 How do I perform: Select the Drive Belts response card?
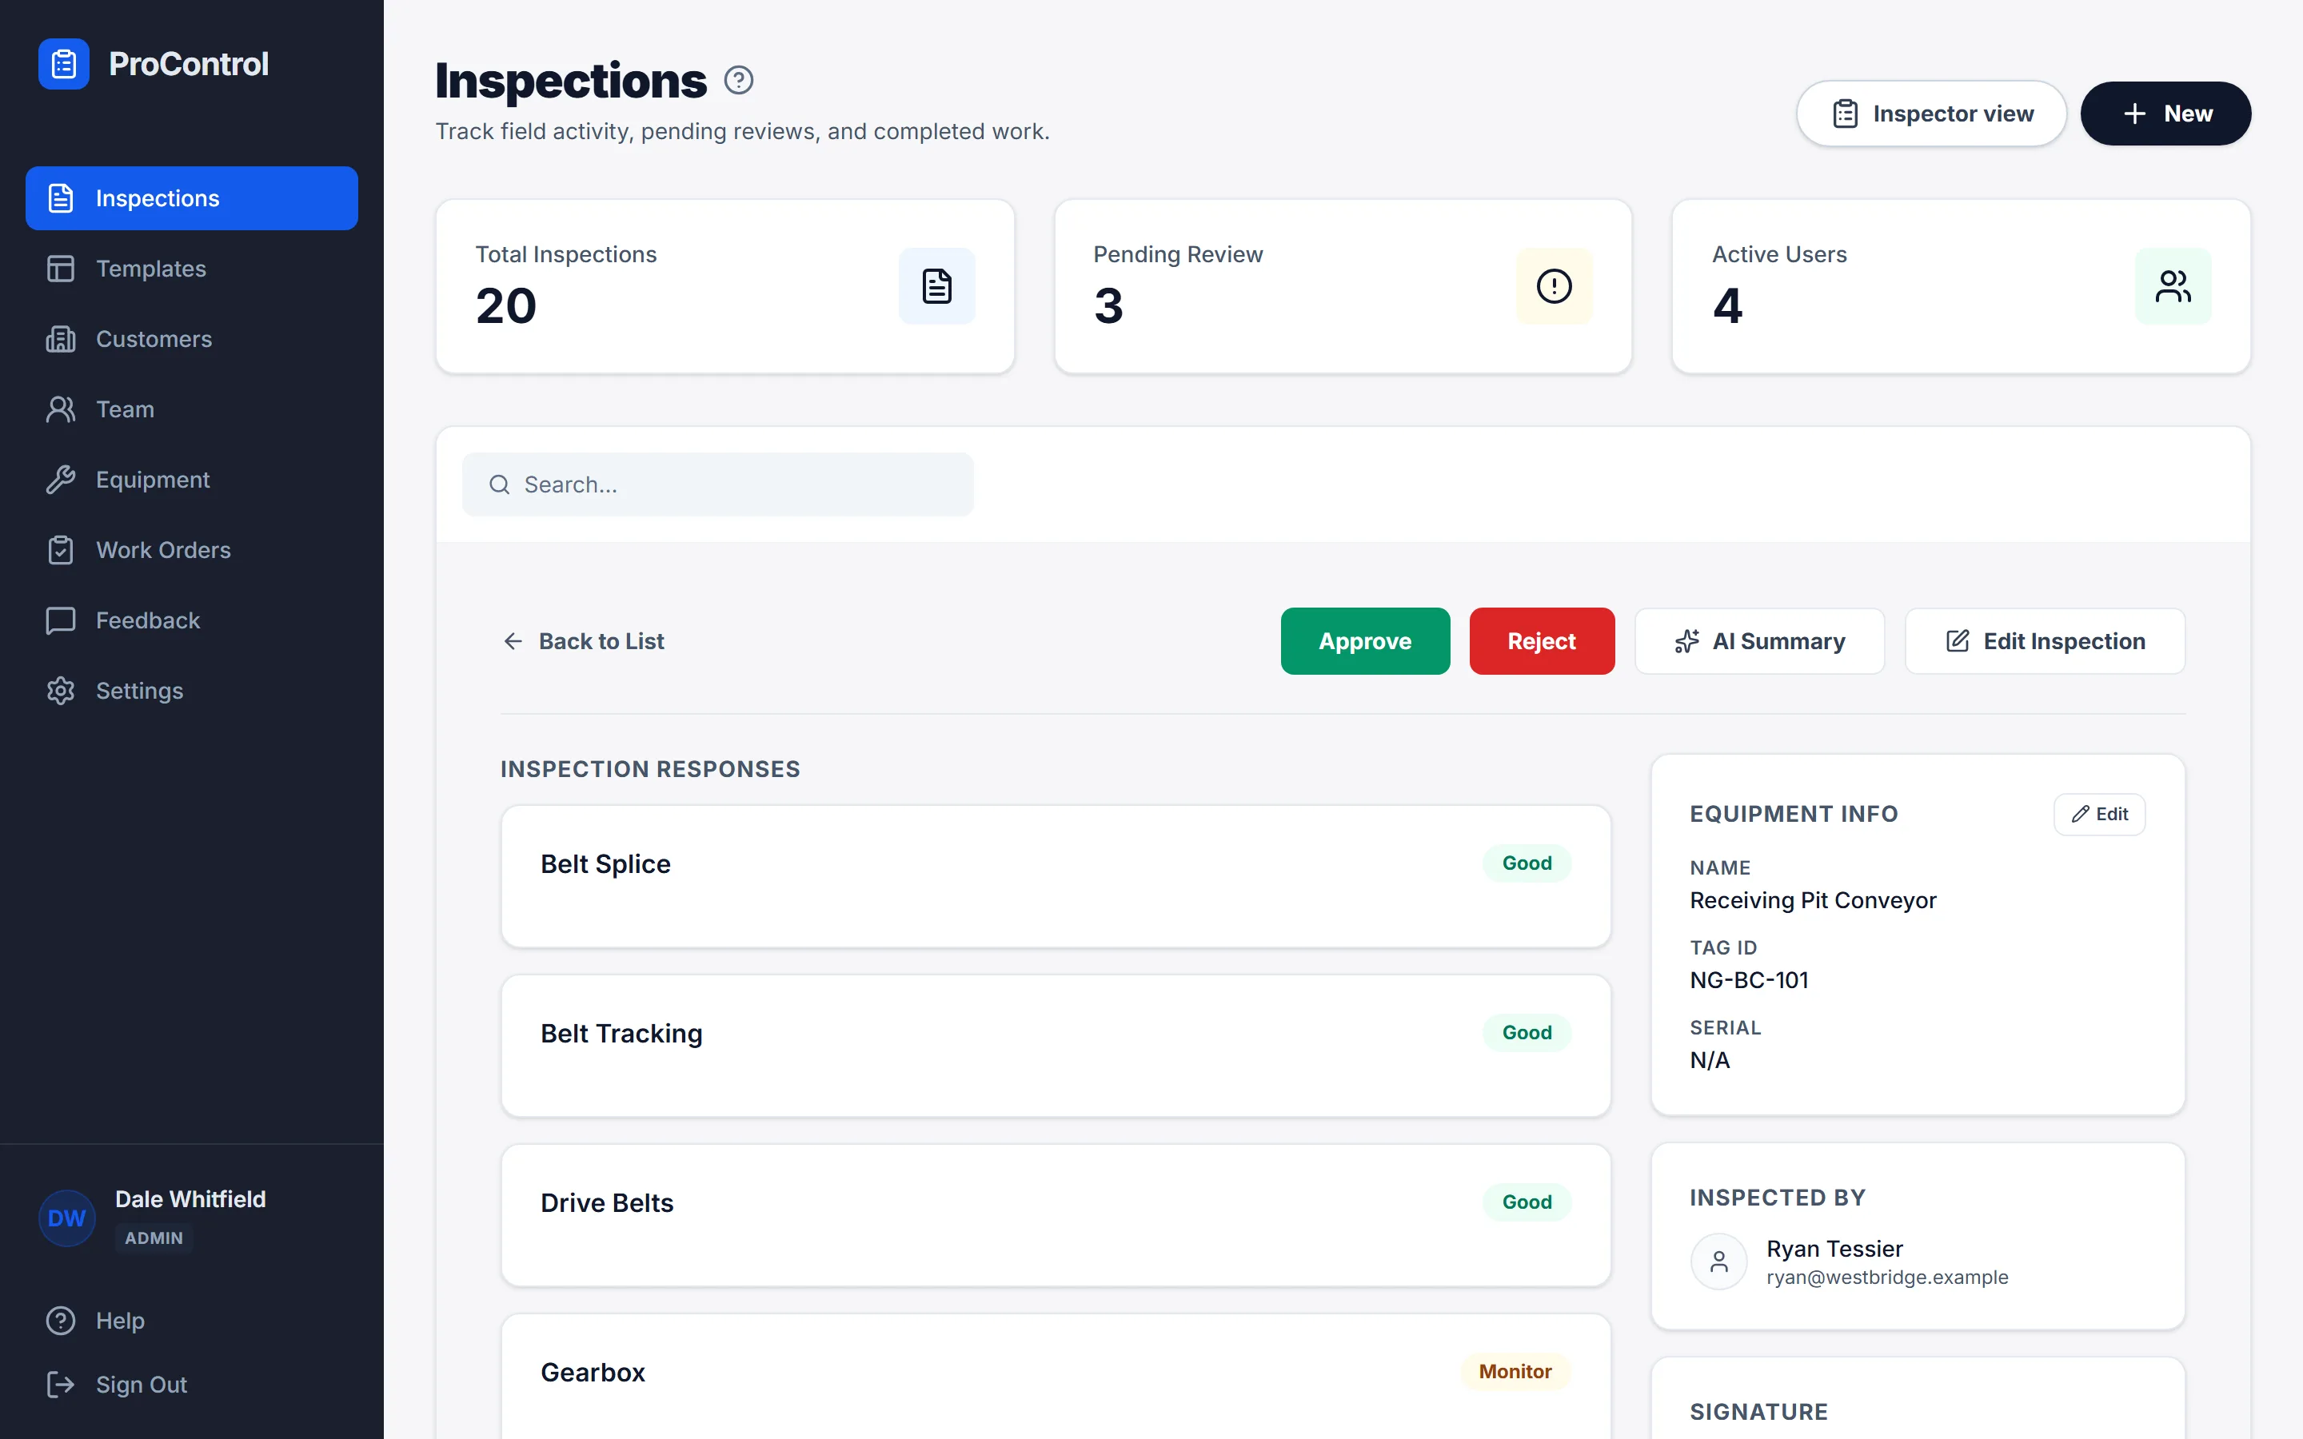1056,1215
